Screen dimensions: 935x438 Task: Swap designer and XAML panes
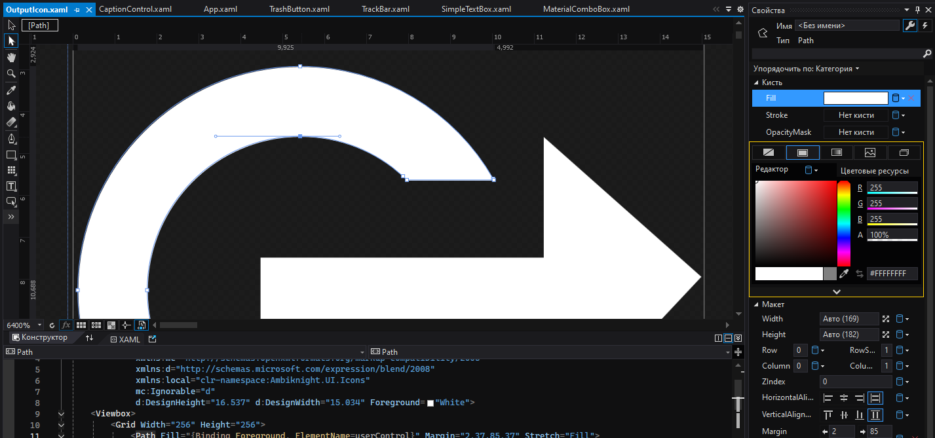90,338
